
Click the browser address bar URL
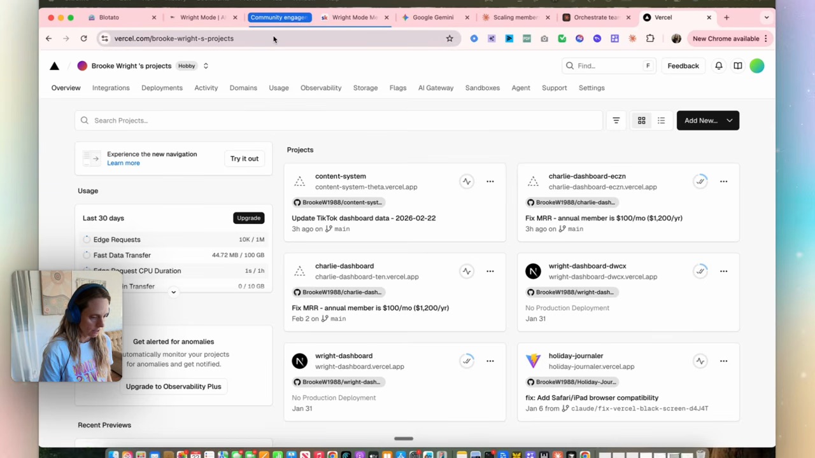tap(174, 38)
